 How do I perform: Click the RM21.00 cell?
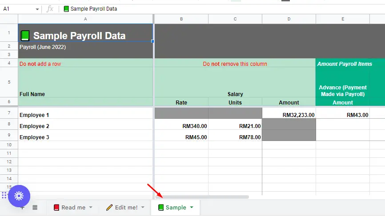click(x=235, y=124)
